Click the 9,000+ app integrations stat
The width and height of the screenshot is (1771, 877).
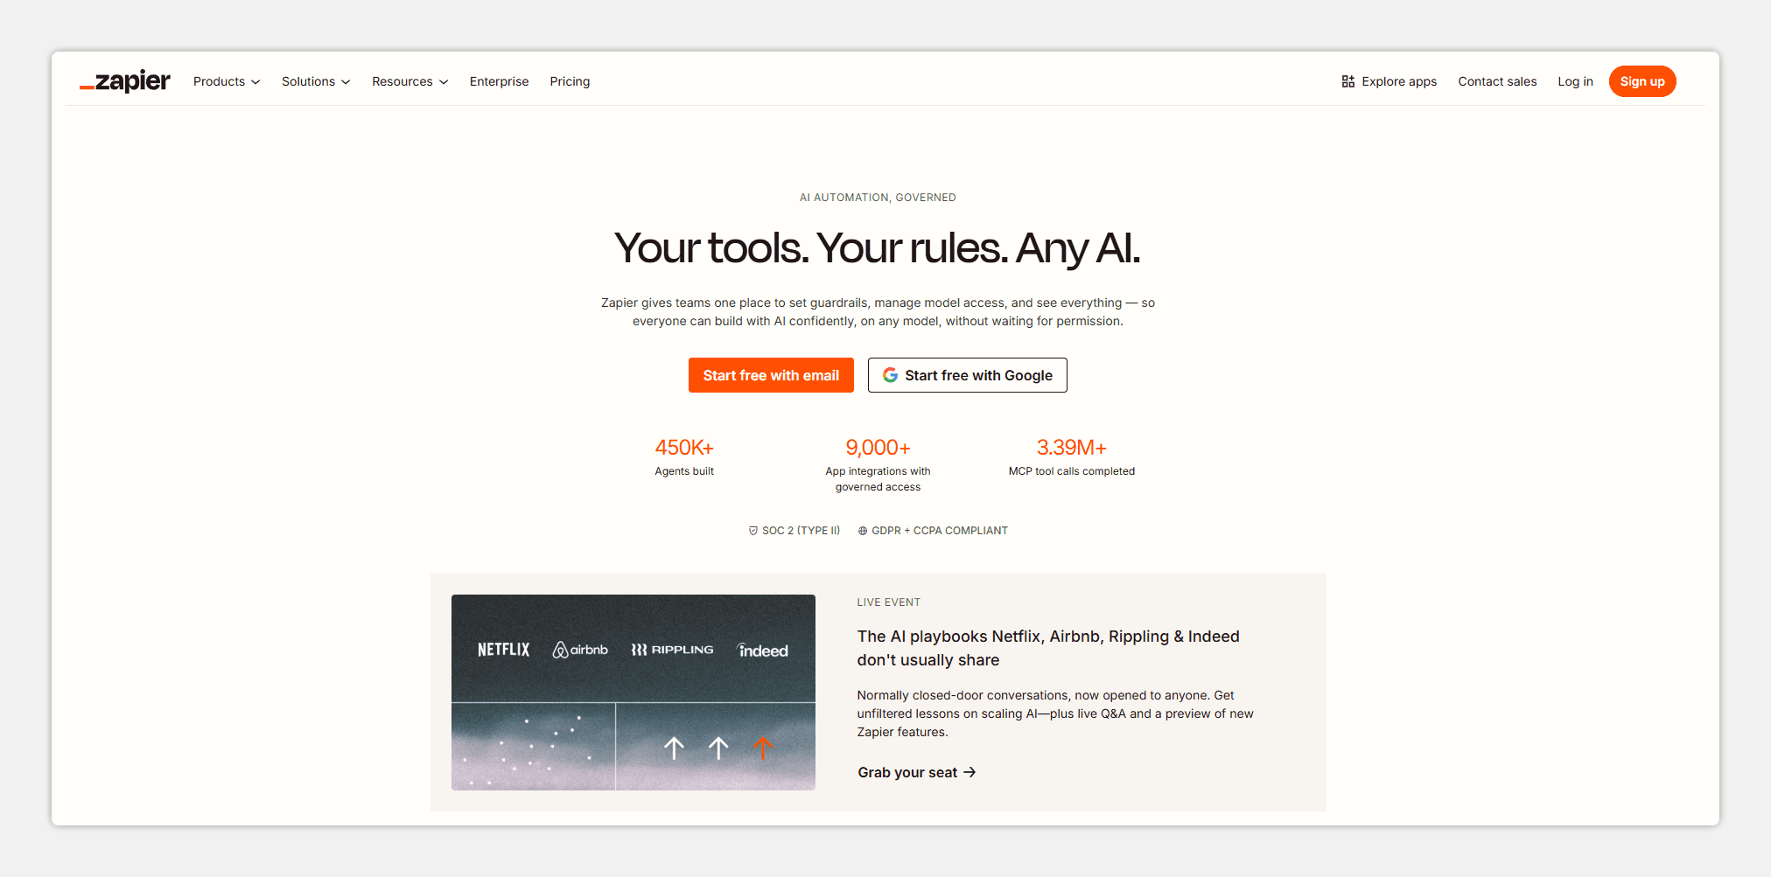(x=878, y=464)
